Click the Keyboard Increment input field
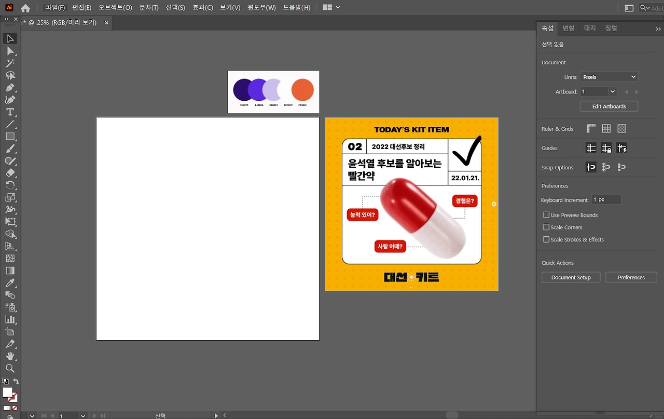 (x=607, y=200)
